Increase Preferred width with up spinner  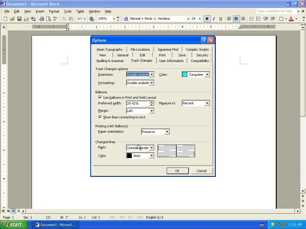[152, 102]
